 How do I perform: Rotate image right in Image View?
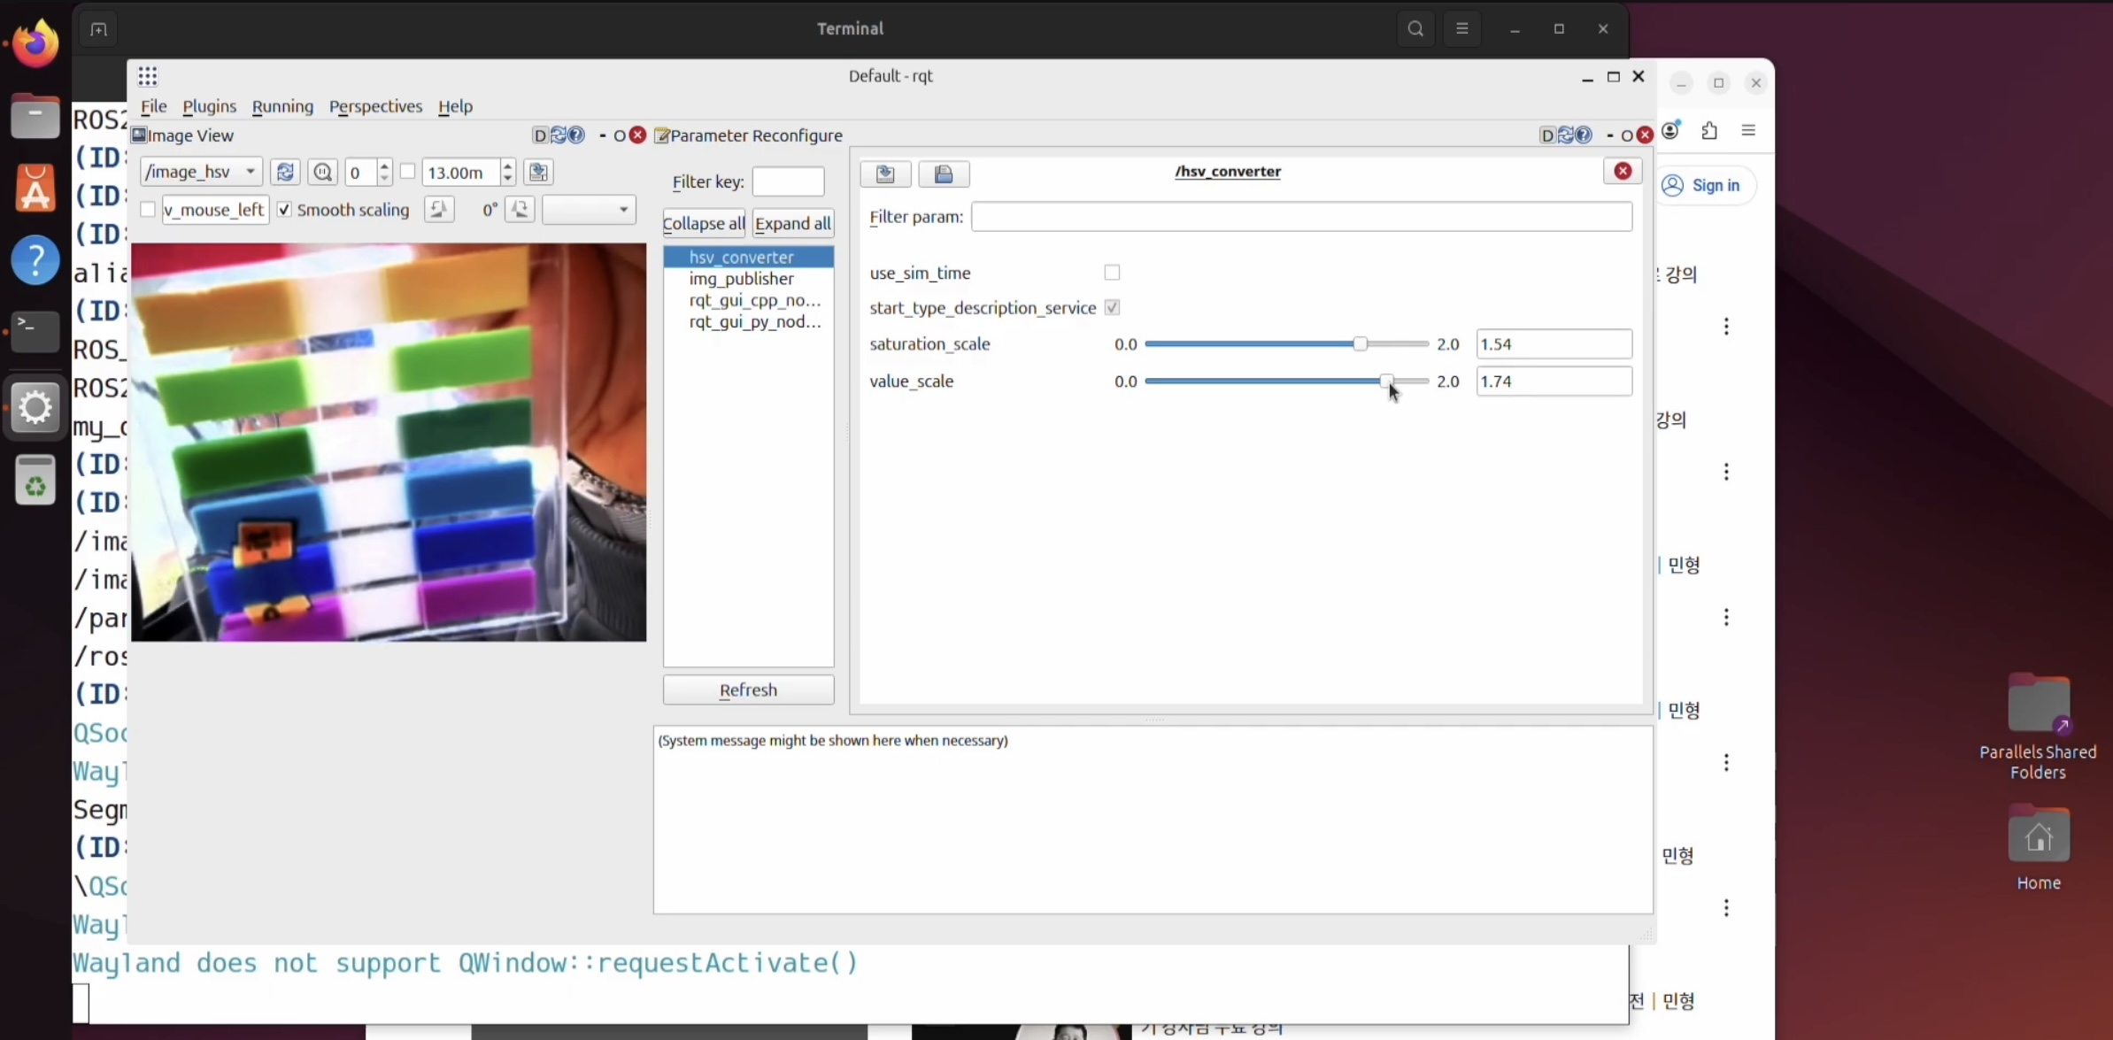pyautogui.click(x=520, y=210)
